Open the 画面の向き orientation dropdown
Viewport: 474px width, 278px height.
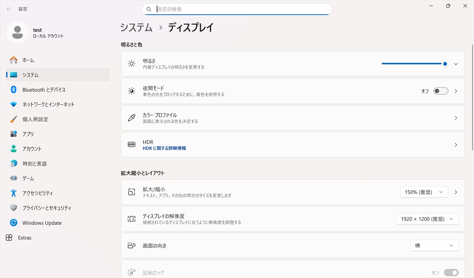(434, 246)
